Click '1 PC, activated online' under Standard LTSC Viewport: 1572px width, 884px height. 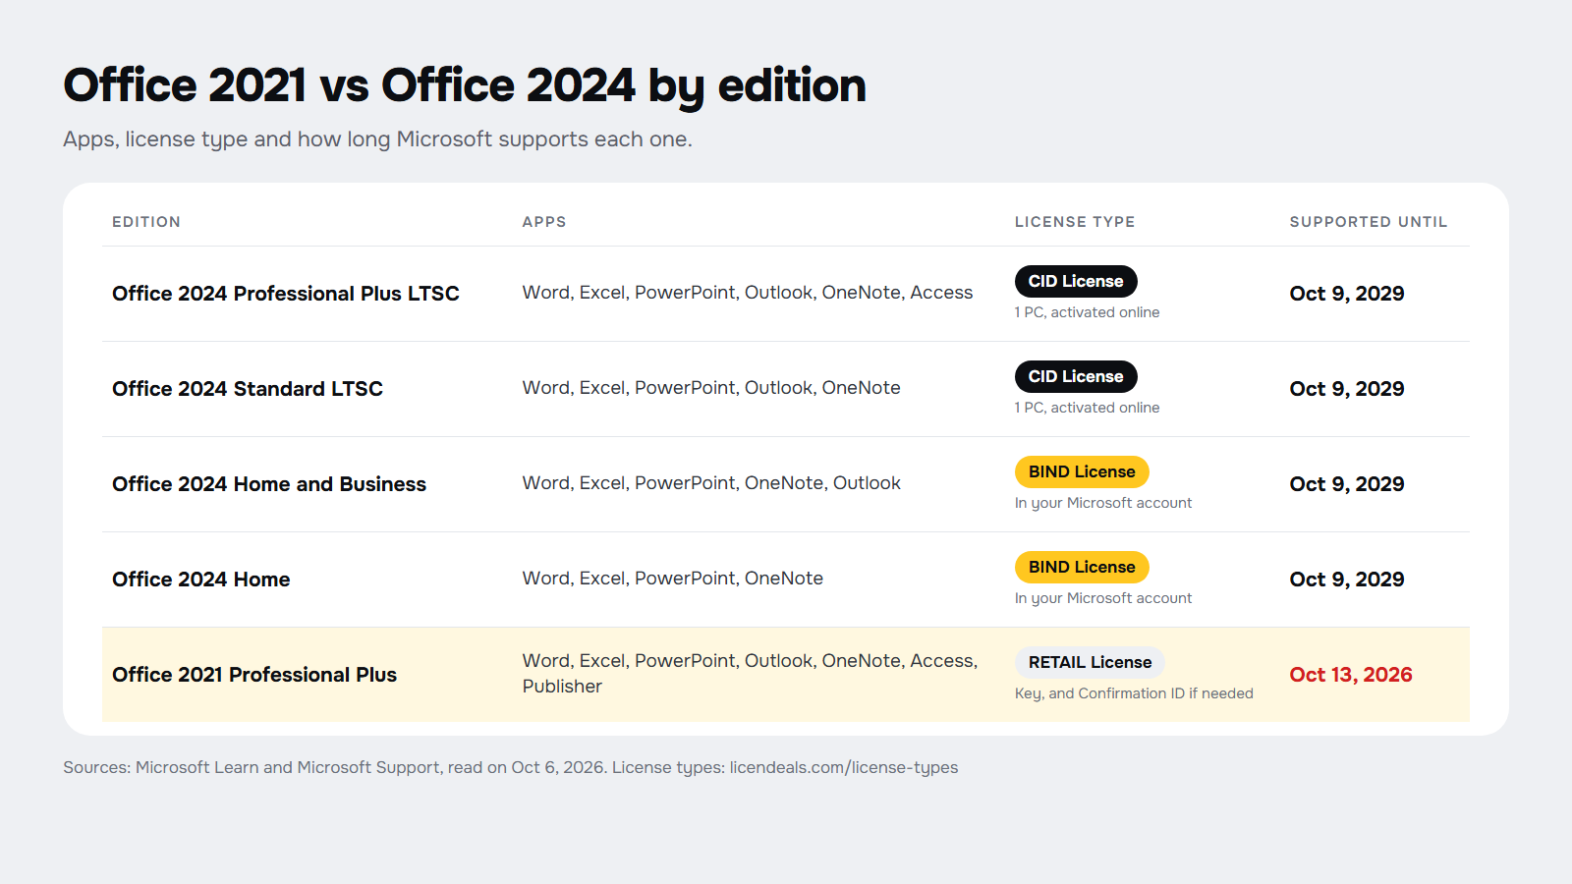[x=1087, y=408]
